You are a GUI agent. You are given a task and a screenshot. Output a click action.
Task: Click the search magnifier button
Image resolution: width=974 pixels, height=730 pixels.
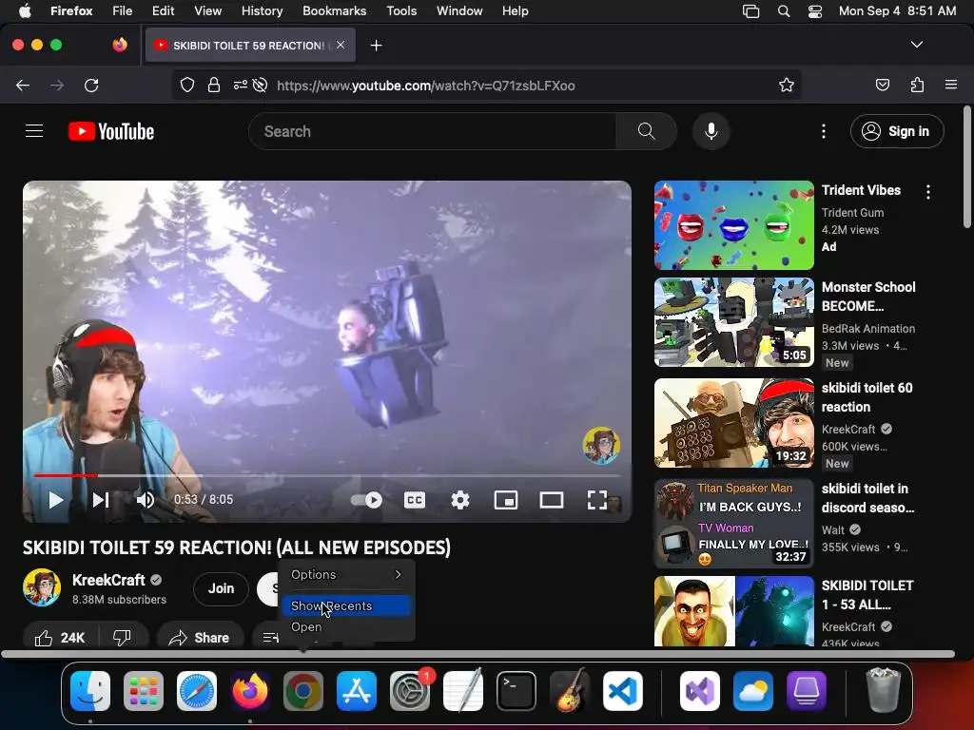[647, 131]
